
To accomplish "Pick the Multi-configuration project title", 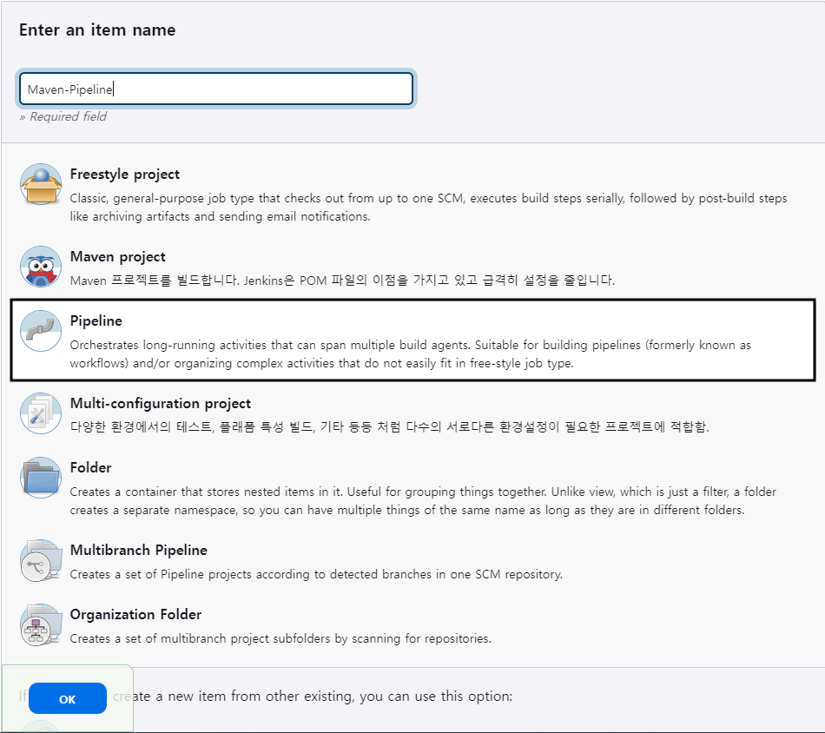I will click(161, 404).
